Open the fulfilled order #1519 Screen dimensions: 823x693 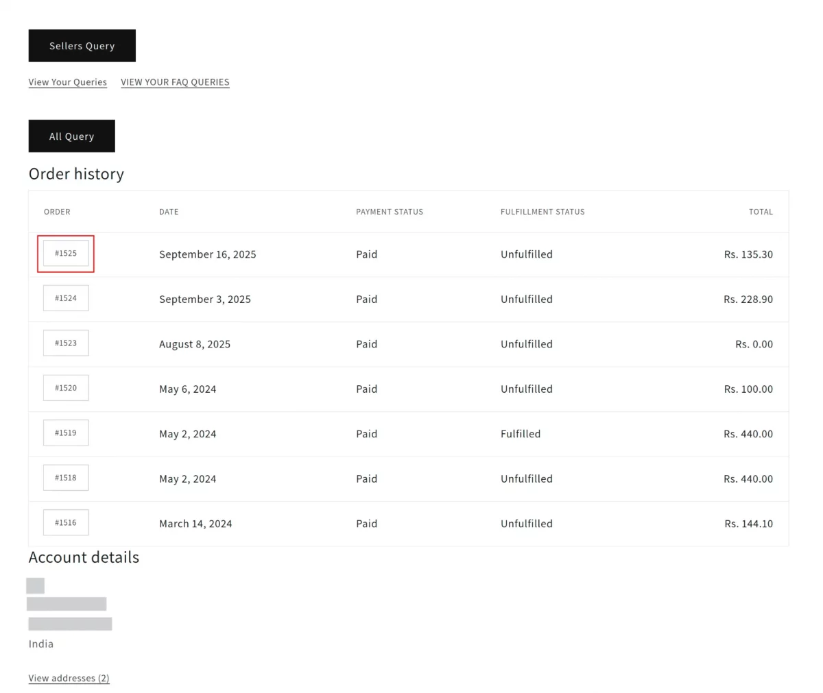pos(66,433)
